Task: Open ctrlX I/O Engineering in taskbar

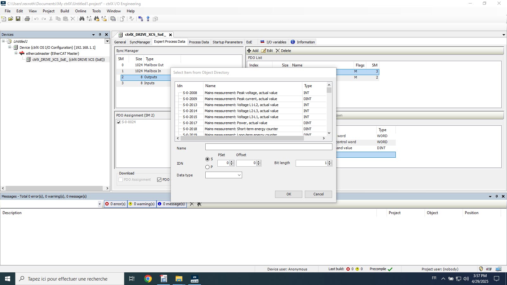Action: coord(195,279)
